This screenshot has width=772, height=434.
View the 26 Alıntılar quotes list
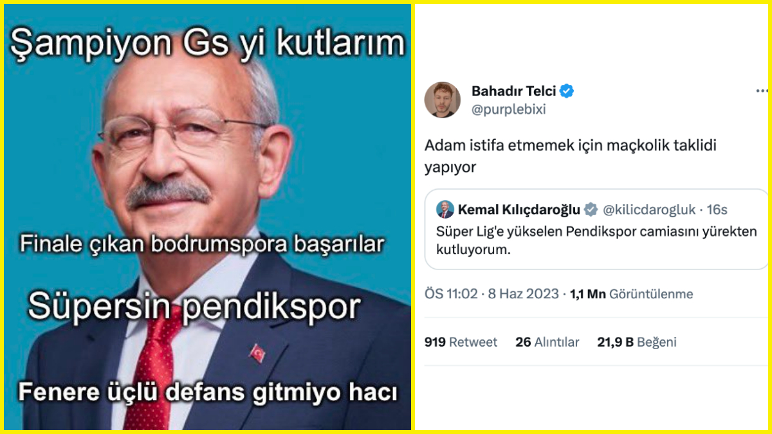click(547, 342)
